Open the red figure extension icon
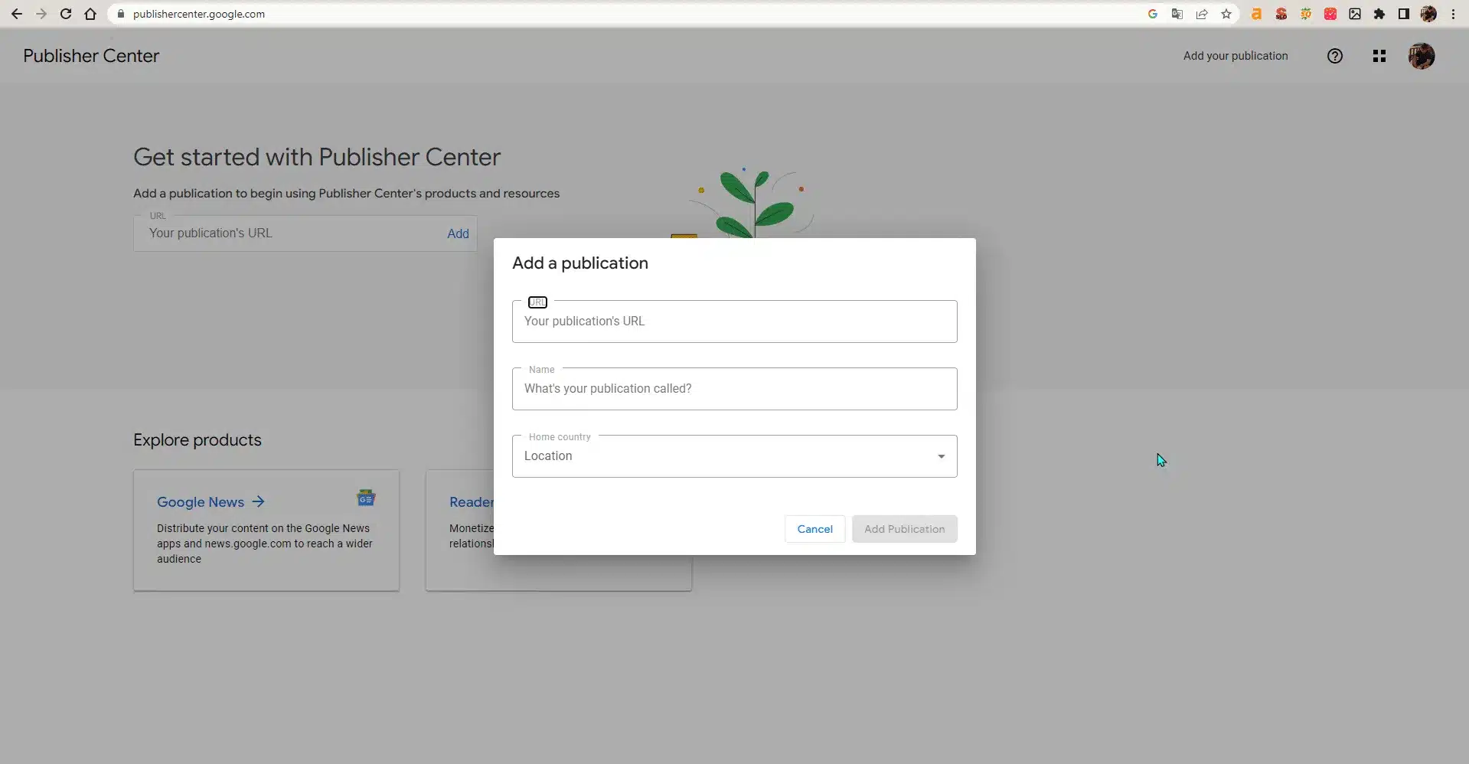This screenshot has width=1469, height=764. (1281, 14)
